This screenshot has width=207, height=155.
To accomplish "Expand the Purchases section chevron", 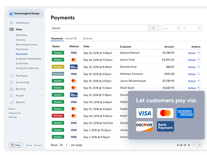I will [x=42, y=76].
